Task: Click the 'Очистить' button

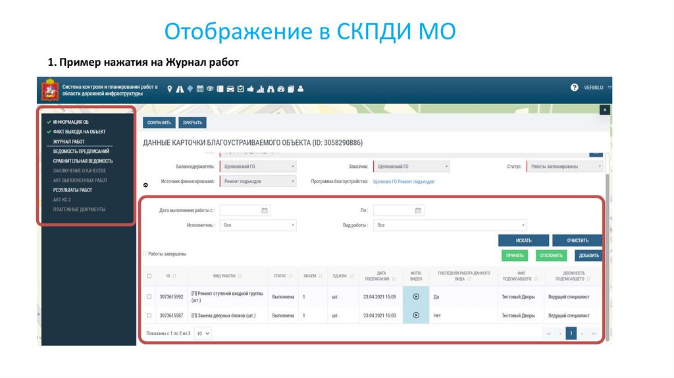Action: pyautogui.click(x=577, y=240)
